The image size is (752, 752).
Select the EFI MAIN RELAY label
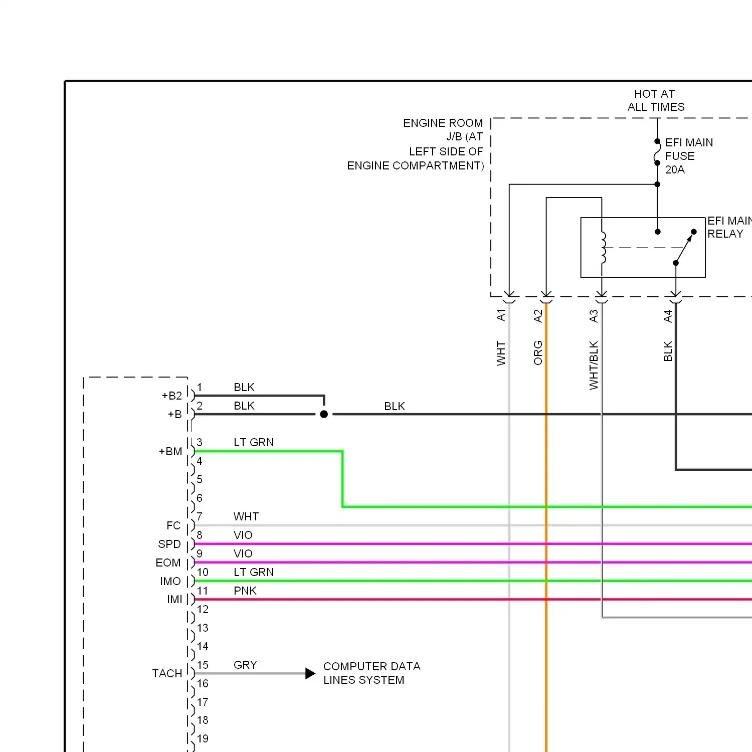[729, 227]
